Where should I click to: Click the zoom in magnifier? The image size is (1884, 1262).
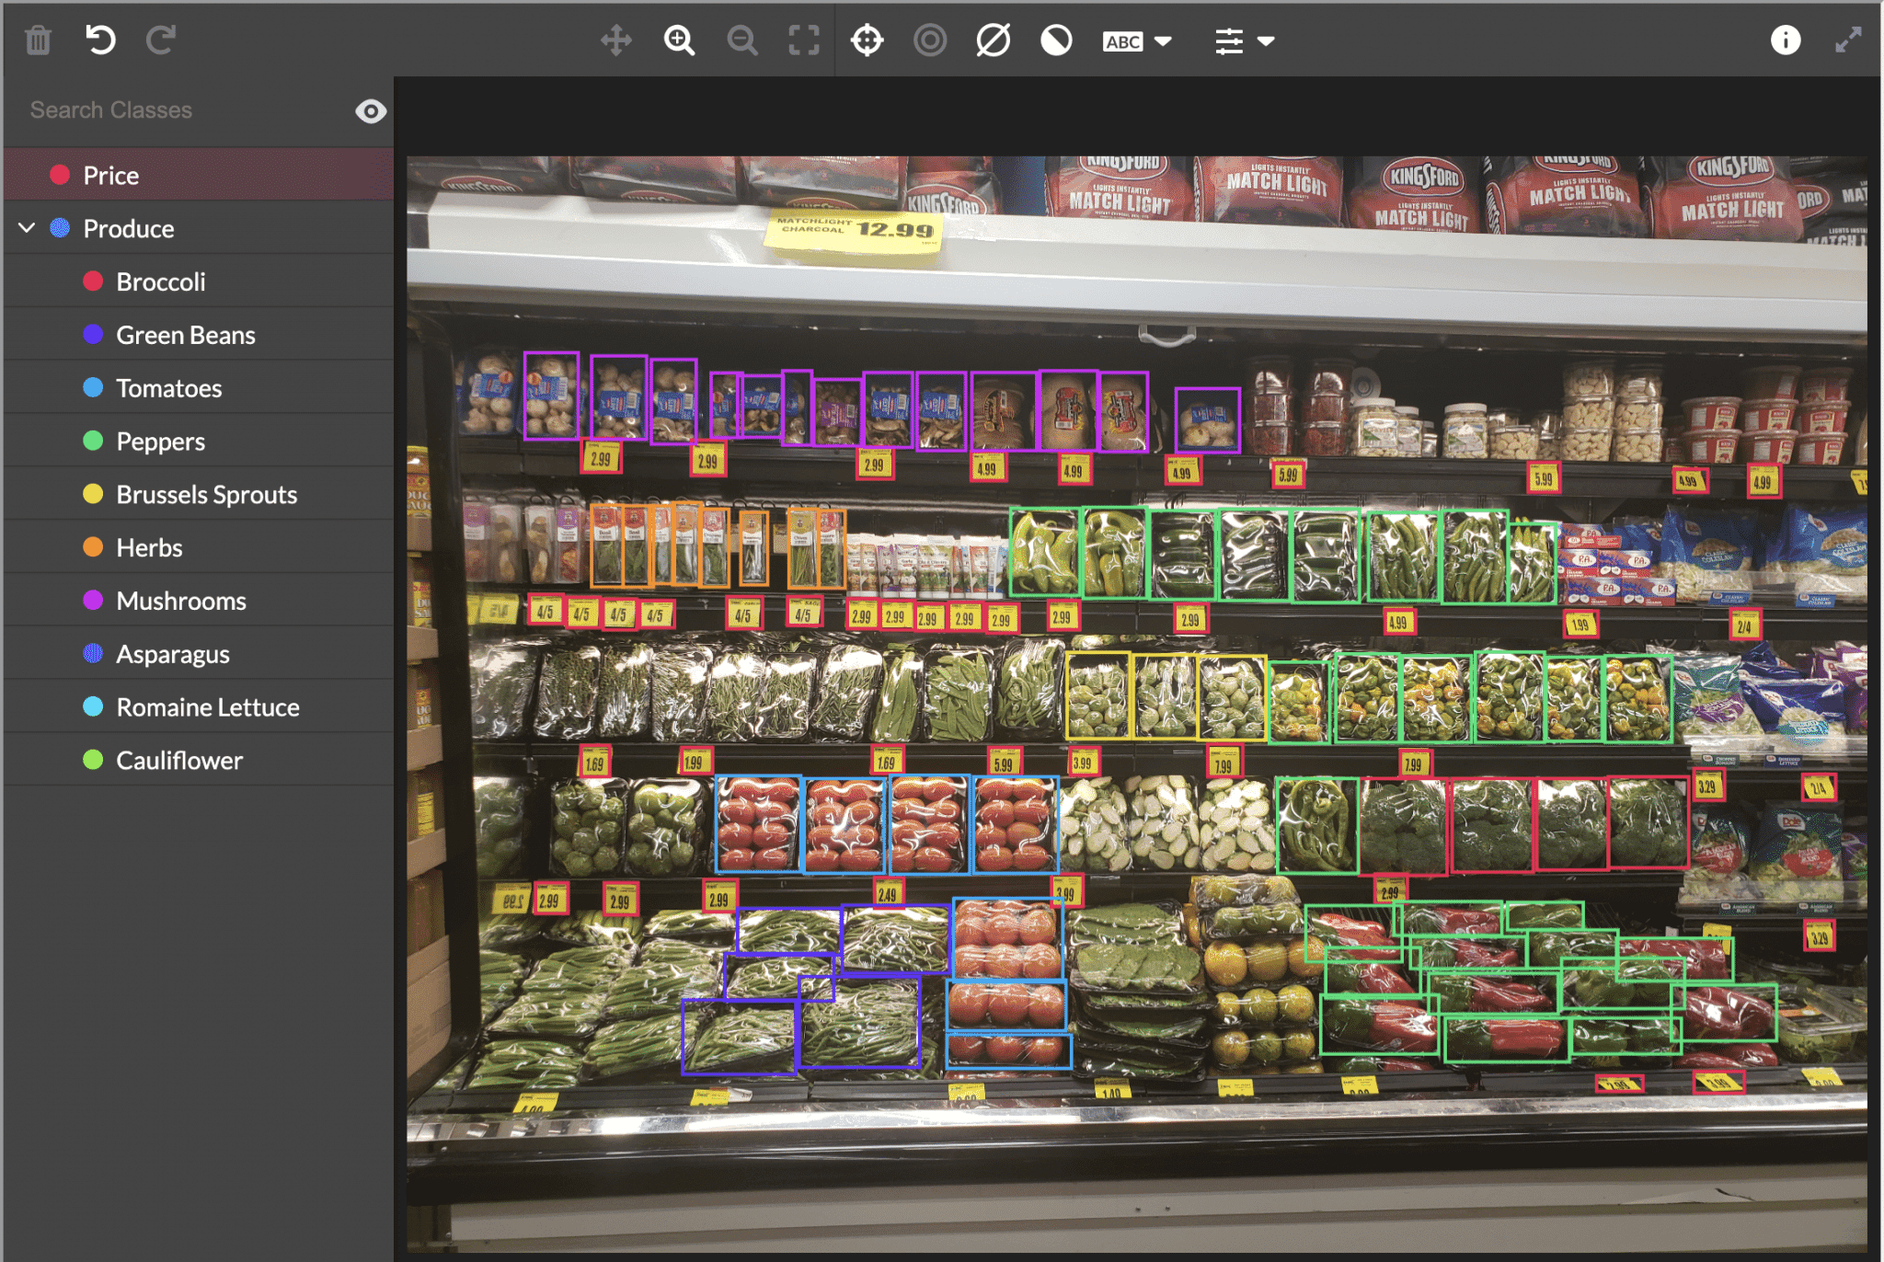[679, 40]
